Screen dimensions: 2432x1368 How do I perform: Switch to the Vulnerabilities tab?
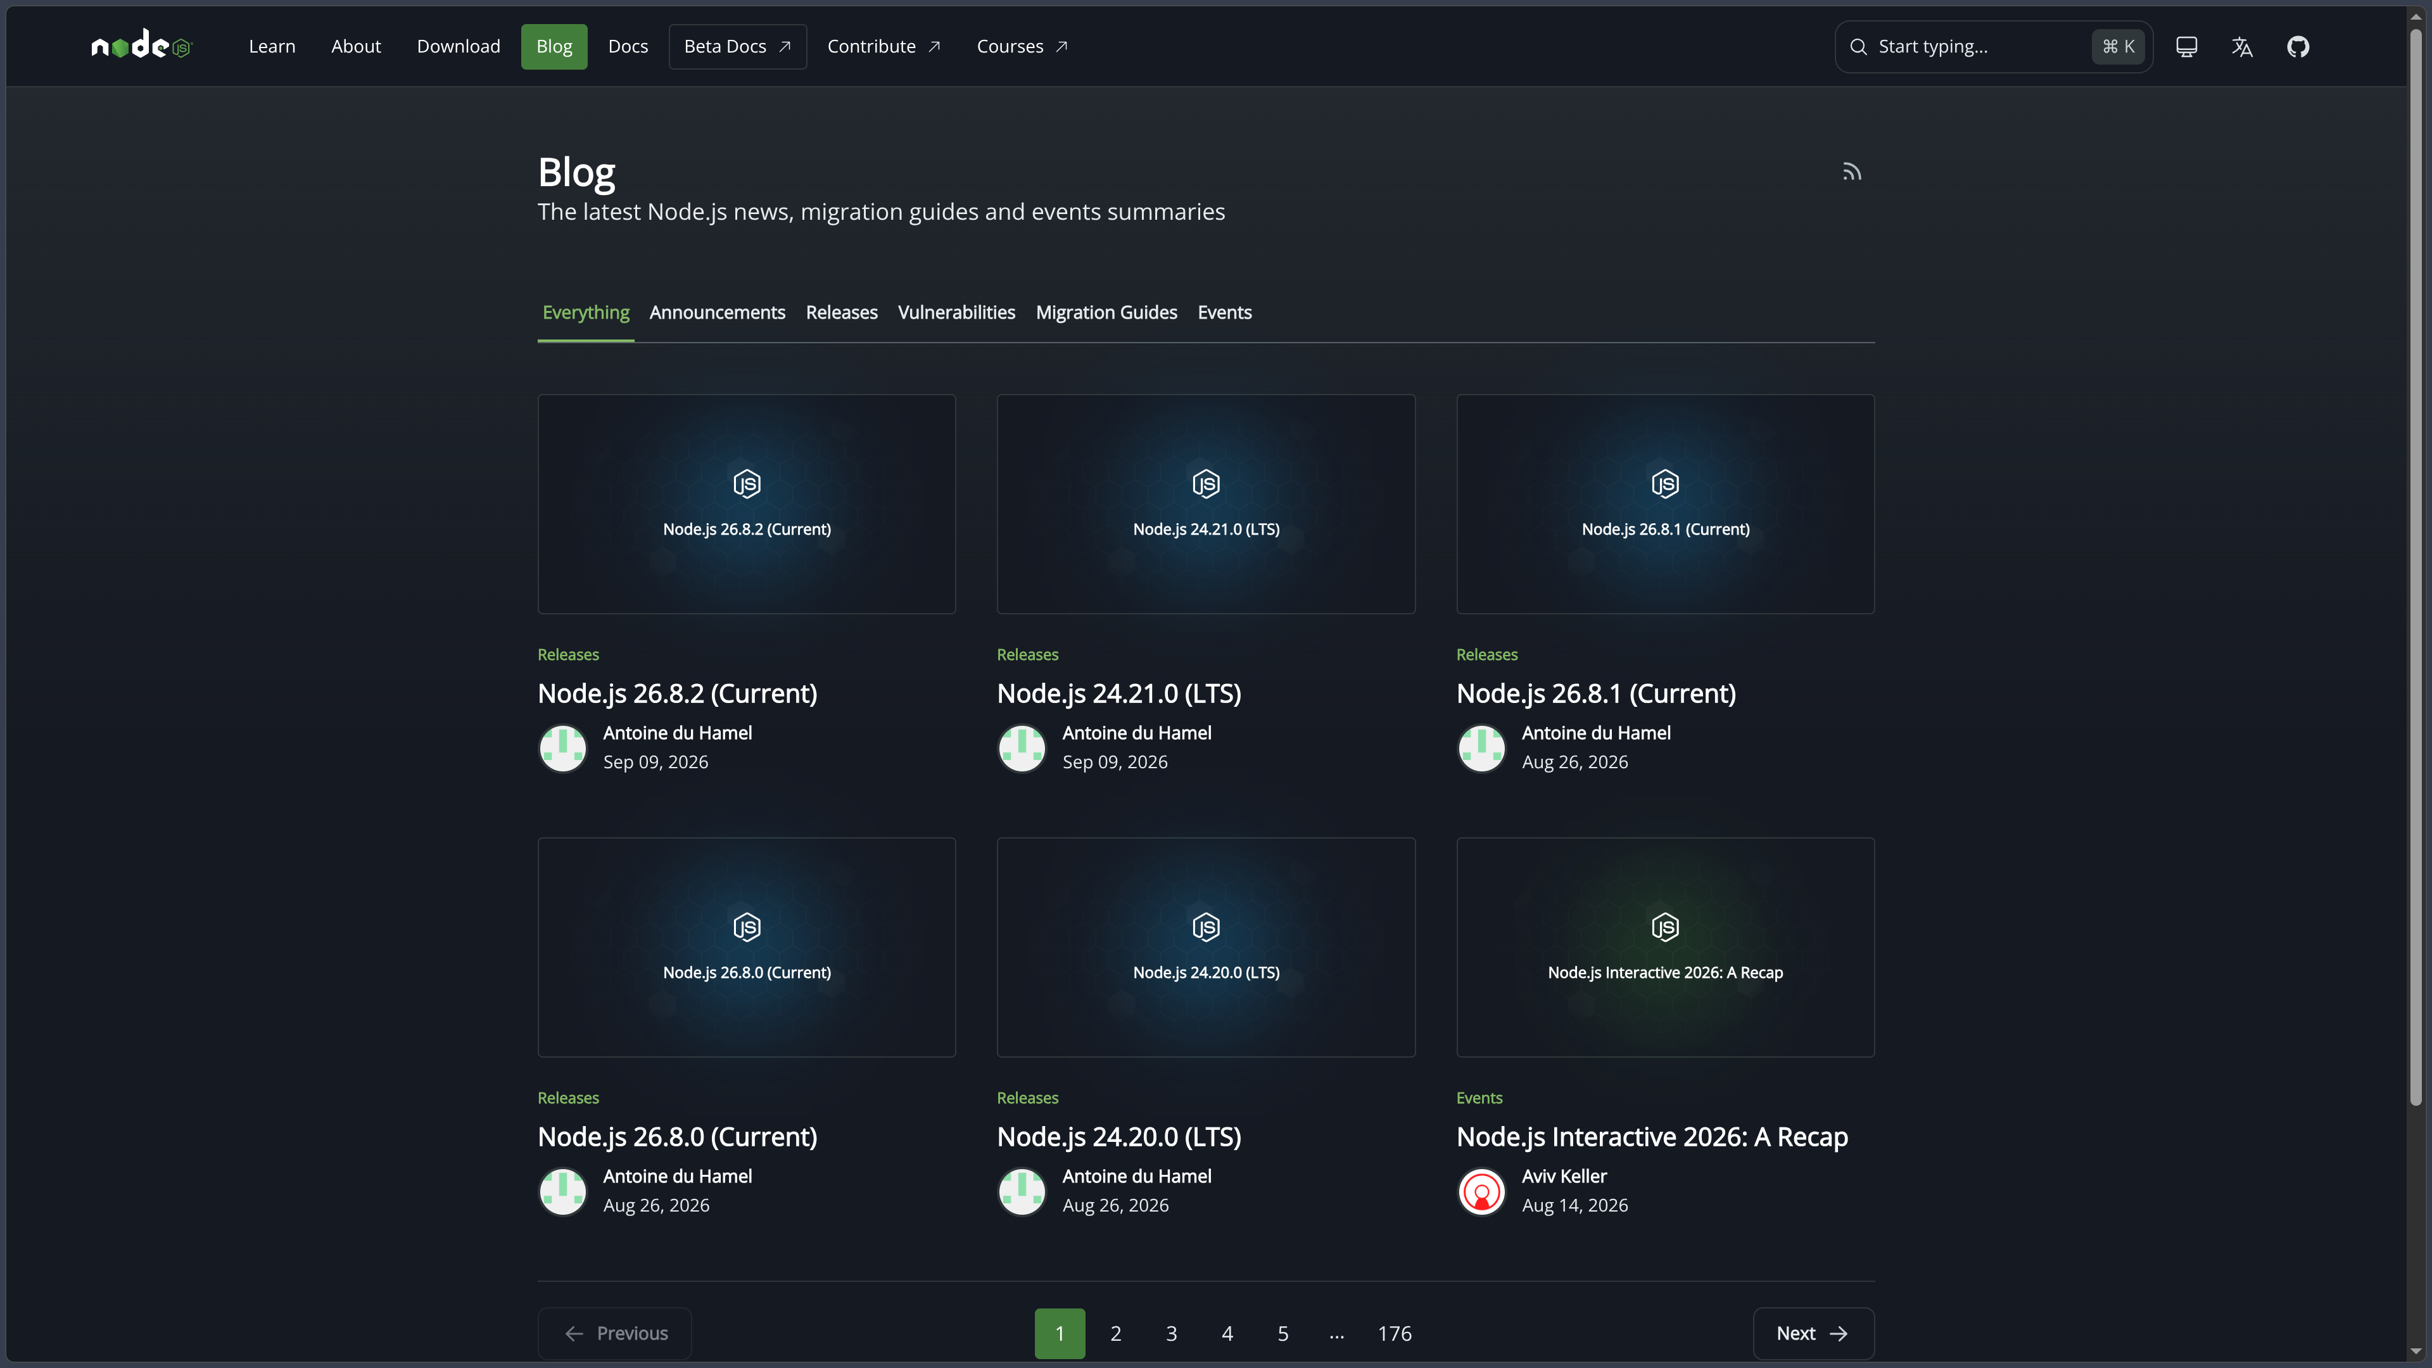[x=956, y=312]
